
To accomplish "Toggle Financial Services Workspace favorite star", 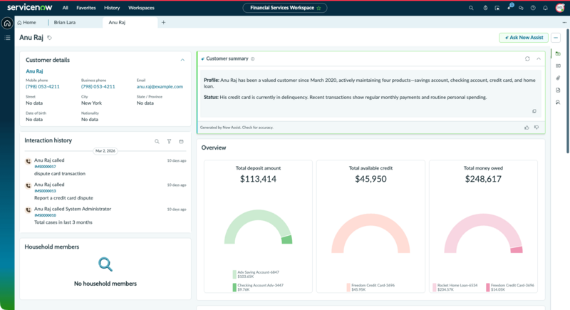I will (318, 8).
